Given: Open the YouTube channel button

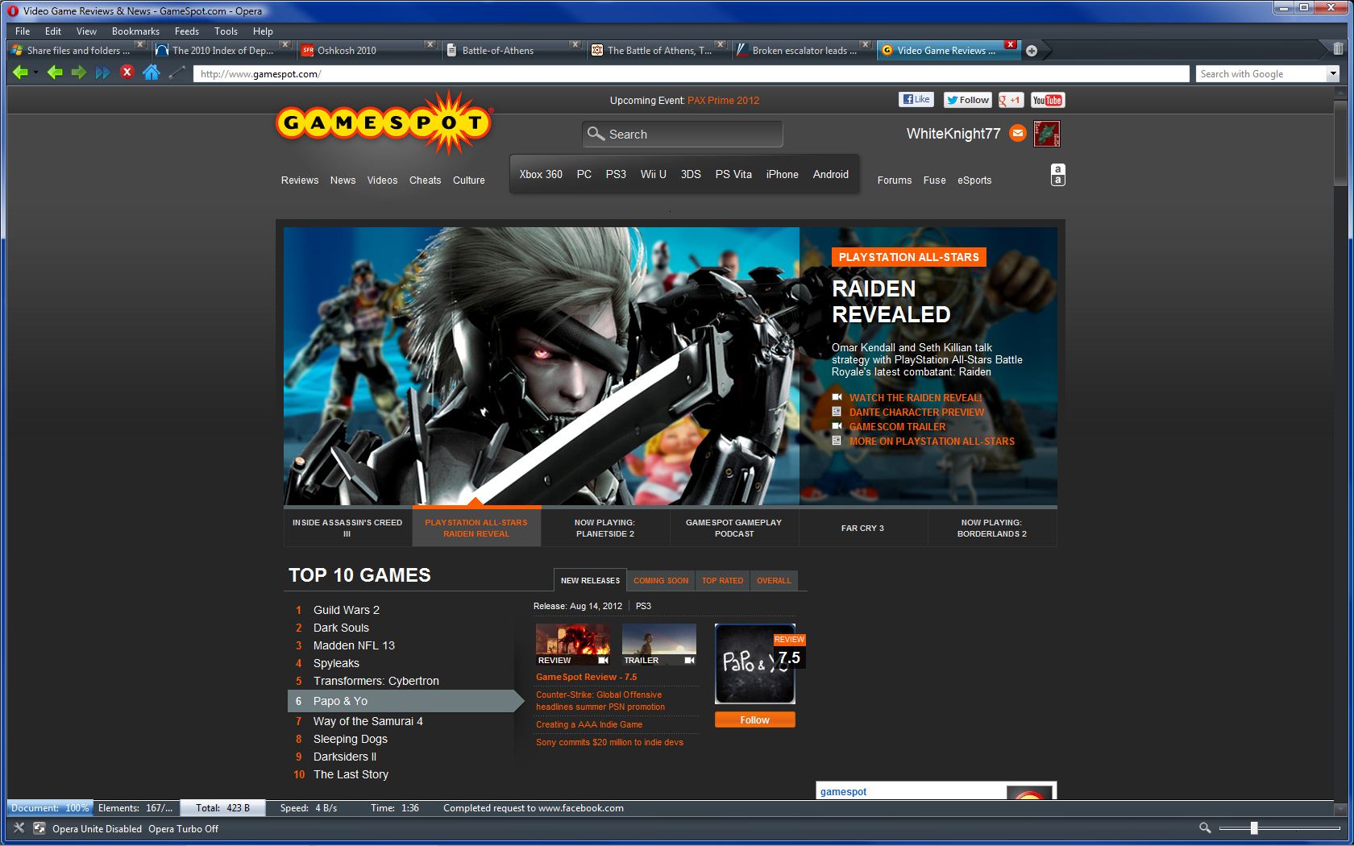Looking at the screenshot, I should [x=1048, y=100].
